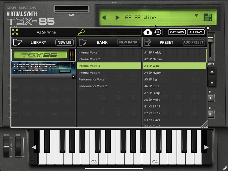The image size is (228, 171).
Task: Click the NEW LIB button
Action: click(x=64, y=42)
